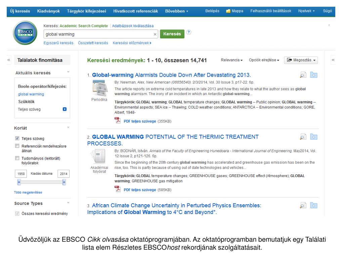Check Tudományos (lektorált) folyóiratok

click(x=17, y=158)
